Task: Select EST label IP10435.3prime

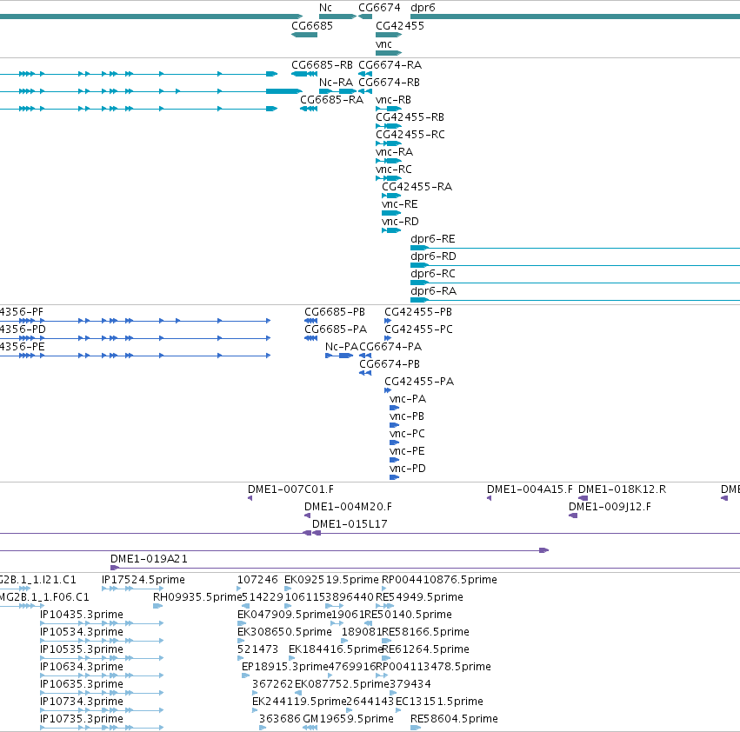Action: (x=82, y=614)
